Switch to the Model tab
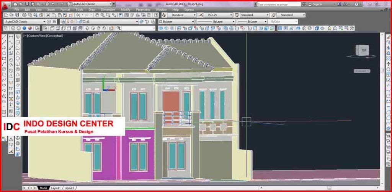The height and width of the screenshot is (192, 392). 43,188
